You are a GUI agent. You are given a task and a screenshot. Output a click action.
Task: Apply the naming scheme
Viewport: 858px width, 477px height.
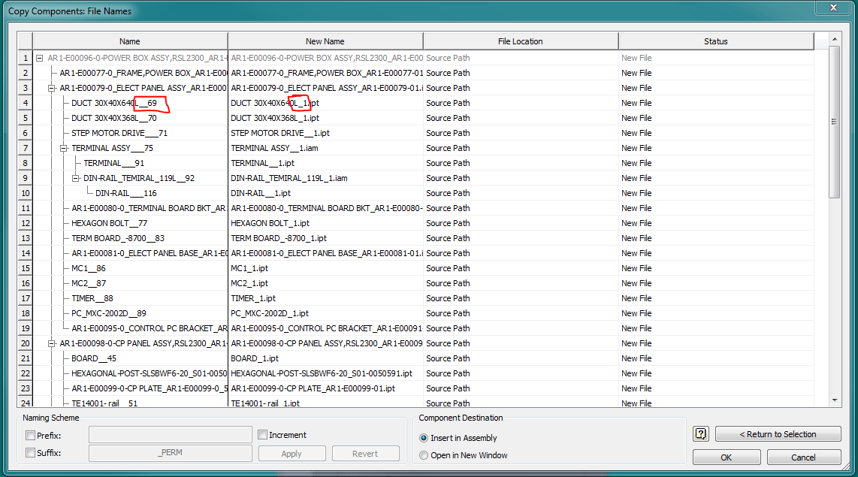(x=292, y=453)
